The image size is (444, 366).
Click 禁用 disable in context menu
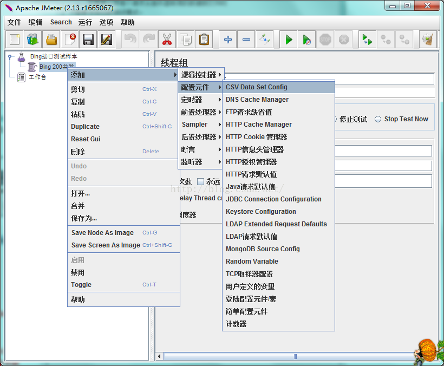point(124,272)
